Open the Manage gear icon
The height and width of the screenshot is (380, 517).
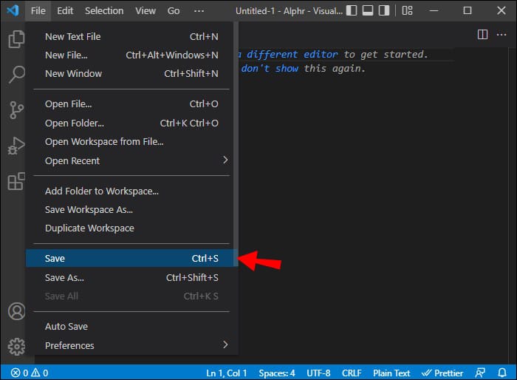(x=16, y=346)
